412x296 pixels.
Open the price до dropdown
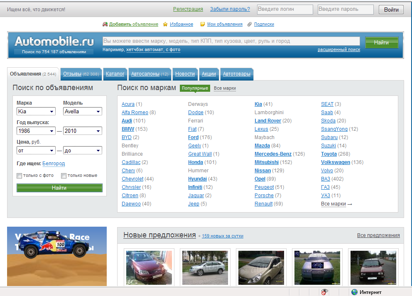(83, 151)
